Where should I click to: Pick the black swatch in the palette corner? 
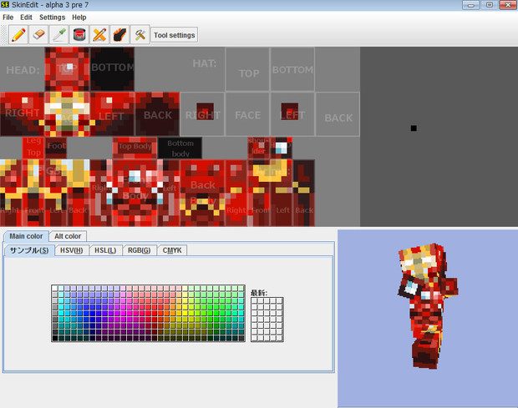point(55,338)
